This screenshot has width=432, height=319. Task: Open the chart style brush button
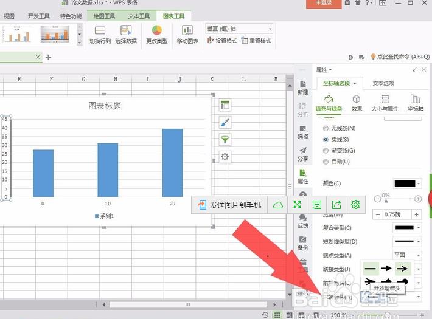coord(225,123)
